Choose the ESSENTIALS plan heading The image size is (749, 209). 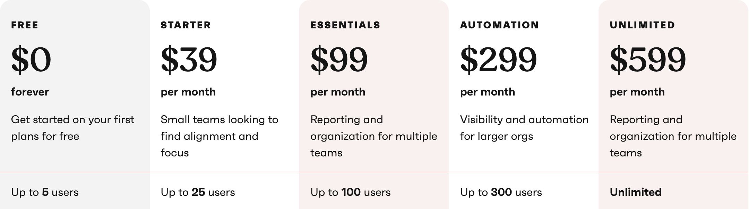click(x=345, y=25)
